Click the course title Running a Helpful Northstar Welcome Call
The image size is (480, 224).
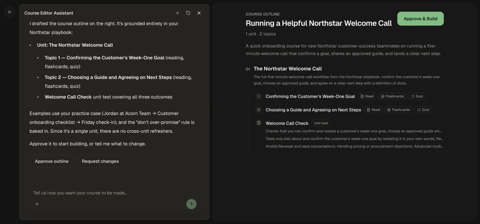[x=319, y=23]
